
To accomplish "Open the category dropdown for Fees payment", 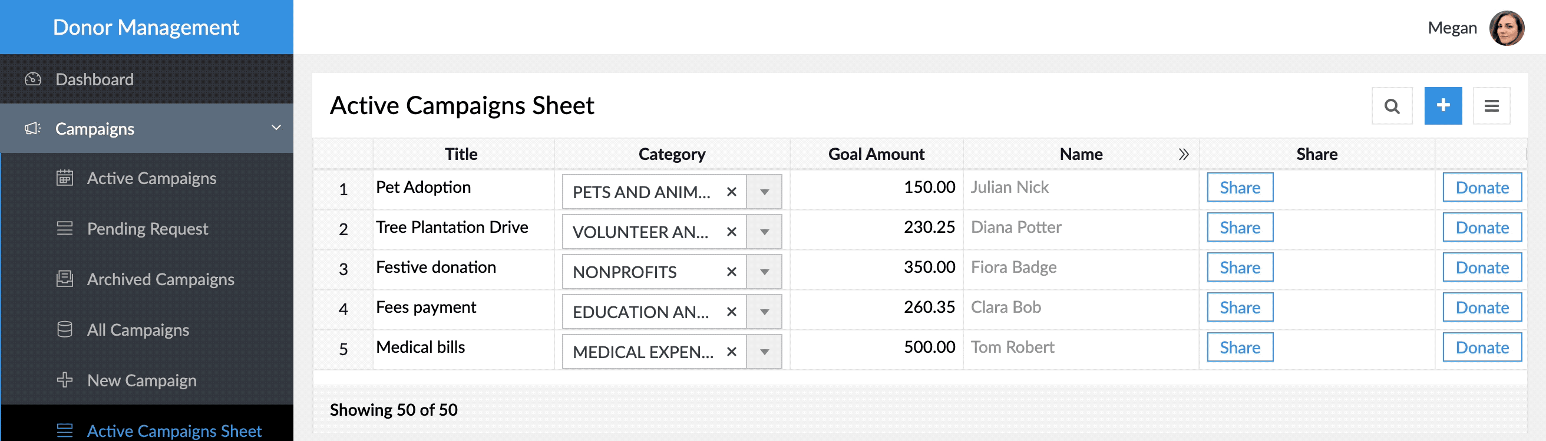I will tap(764, 312).
